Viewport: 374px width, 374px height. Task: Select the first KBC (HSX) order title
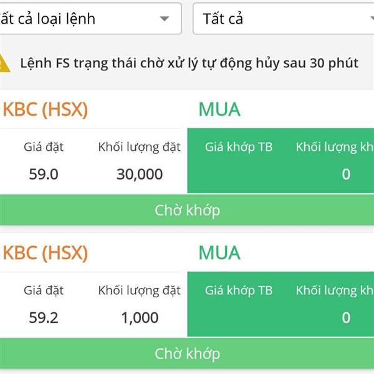tap(45, 110)
